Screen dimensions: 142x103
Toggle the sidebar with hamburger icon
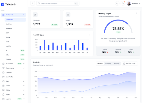tap(33, 3)
